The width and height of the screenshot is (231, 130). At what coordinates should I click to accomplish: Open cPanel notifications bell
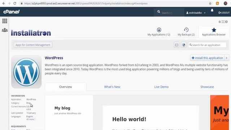coord(212,10)
